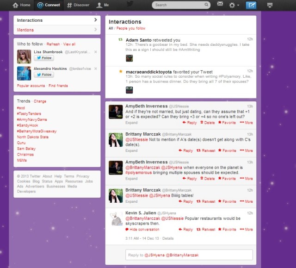Open Find friends link
296x268 pixels.
[58, 86]
